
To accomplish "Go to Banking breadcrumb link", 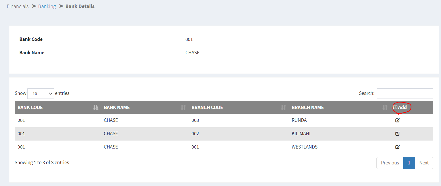I will pos(47,6).
